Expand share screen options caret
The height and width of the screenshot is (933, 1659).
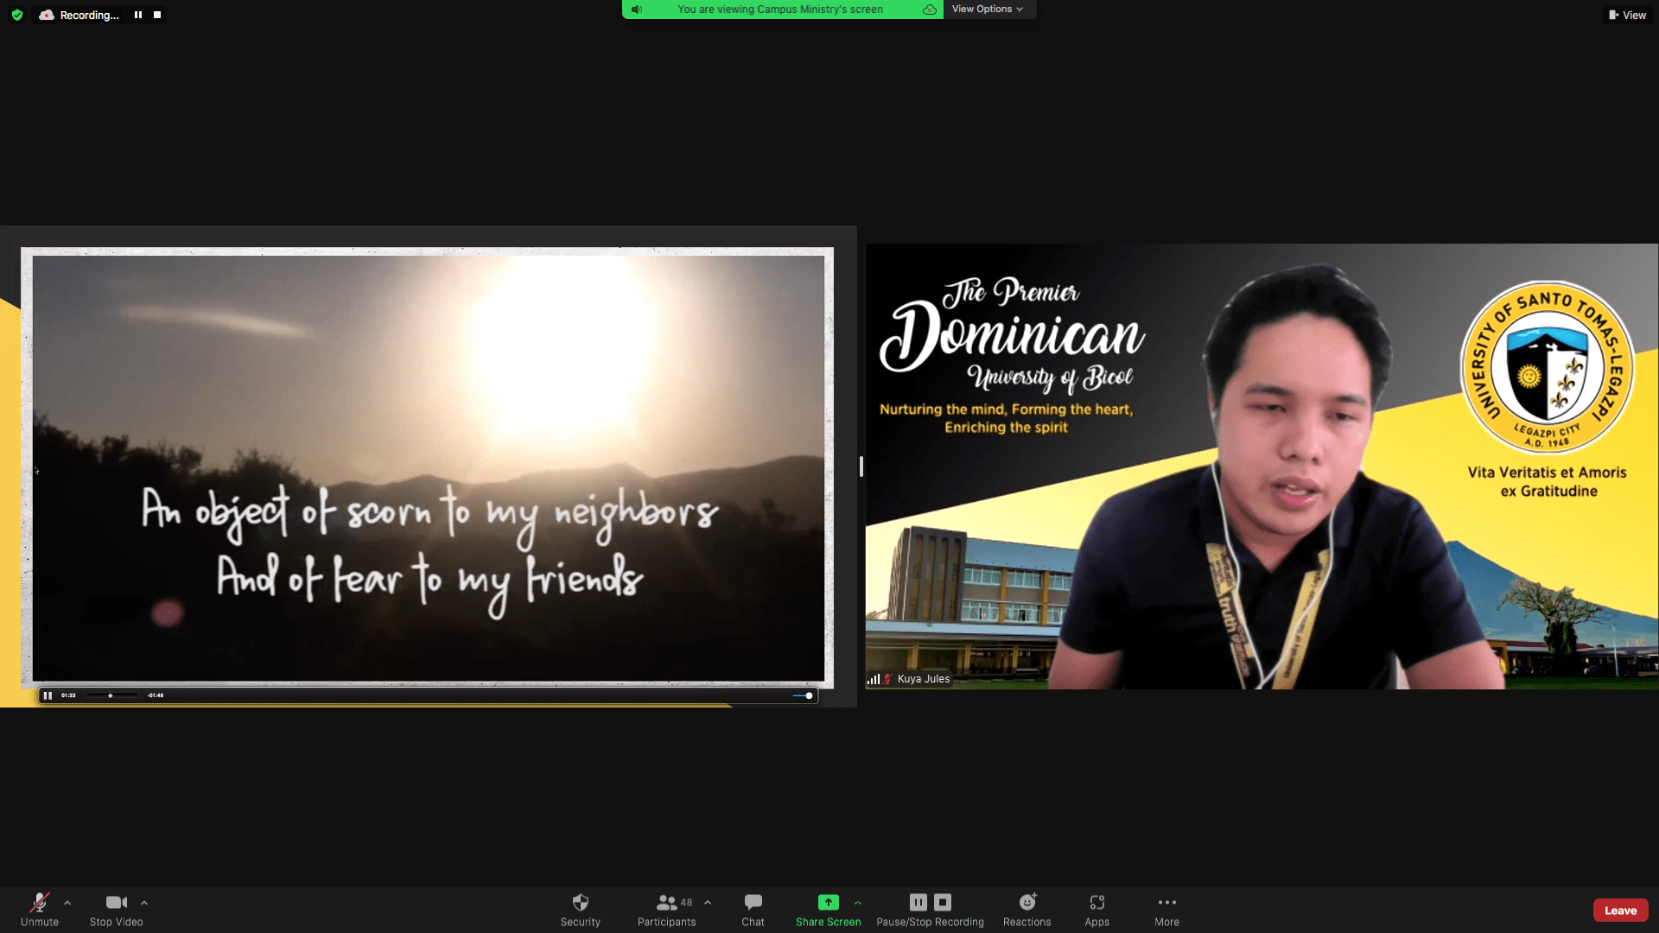[x=858, y=903]
